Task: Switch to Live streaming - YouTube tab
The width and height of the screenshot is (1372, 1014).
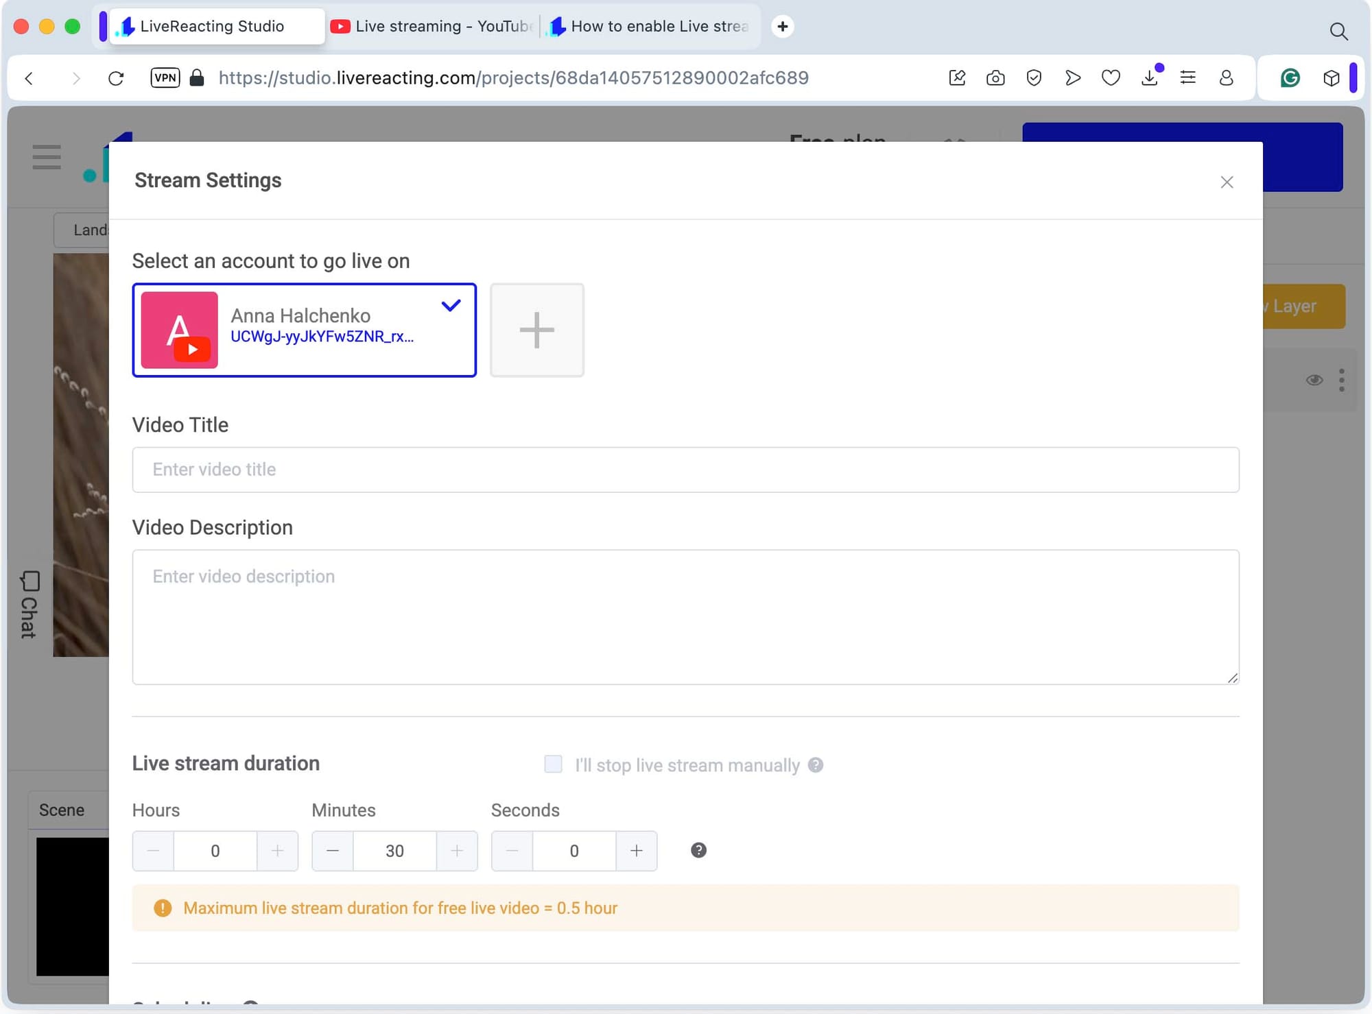Action: tap(432, 26)
